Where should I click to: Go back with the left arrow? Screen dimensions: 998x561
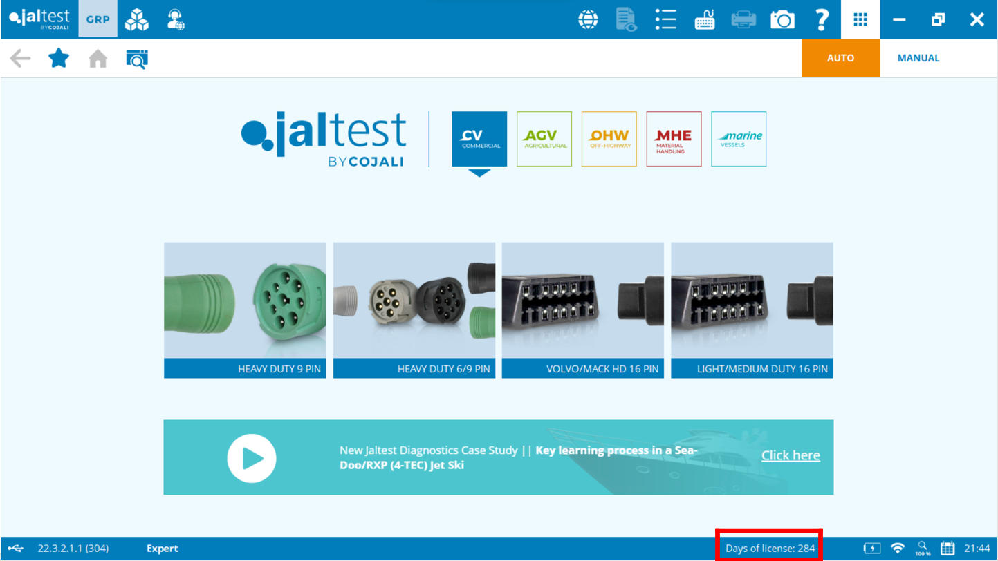(20, 59)
